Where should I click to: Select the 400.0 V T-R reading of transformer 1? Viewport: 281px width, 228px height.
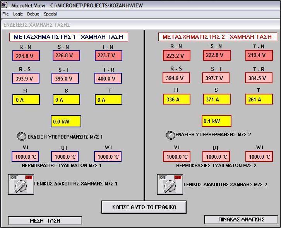click(108, 78)
